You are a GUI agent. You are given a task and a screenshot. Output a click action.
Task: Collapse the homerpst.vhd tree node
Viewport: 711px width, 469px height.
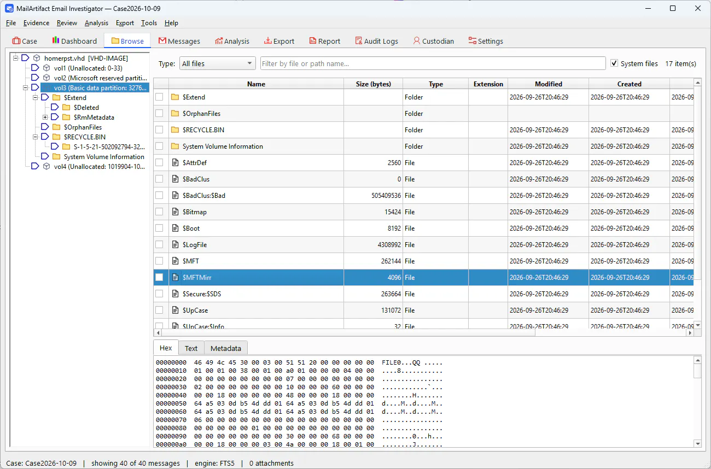(x=16, y=58)
